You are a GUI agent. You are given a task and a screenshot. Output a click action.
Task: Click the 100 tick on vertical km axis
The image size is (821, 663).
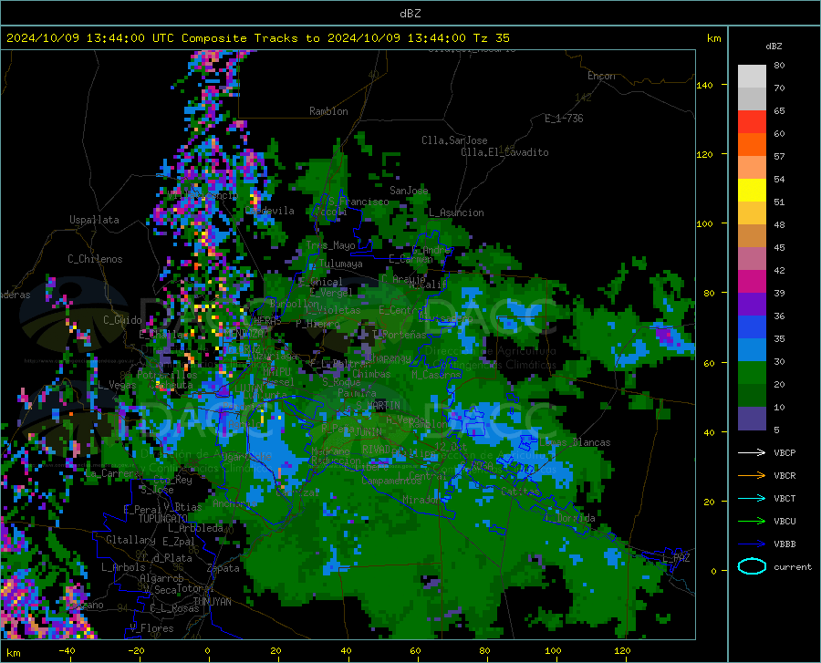pos(705,223)
